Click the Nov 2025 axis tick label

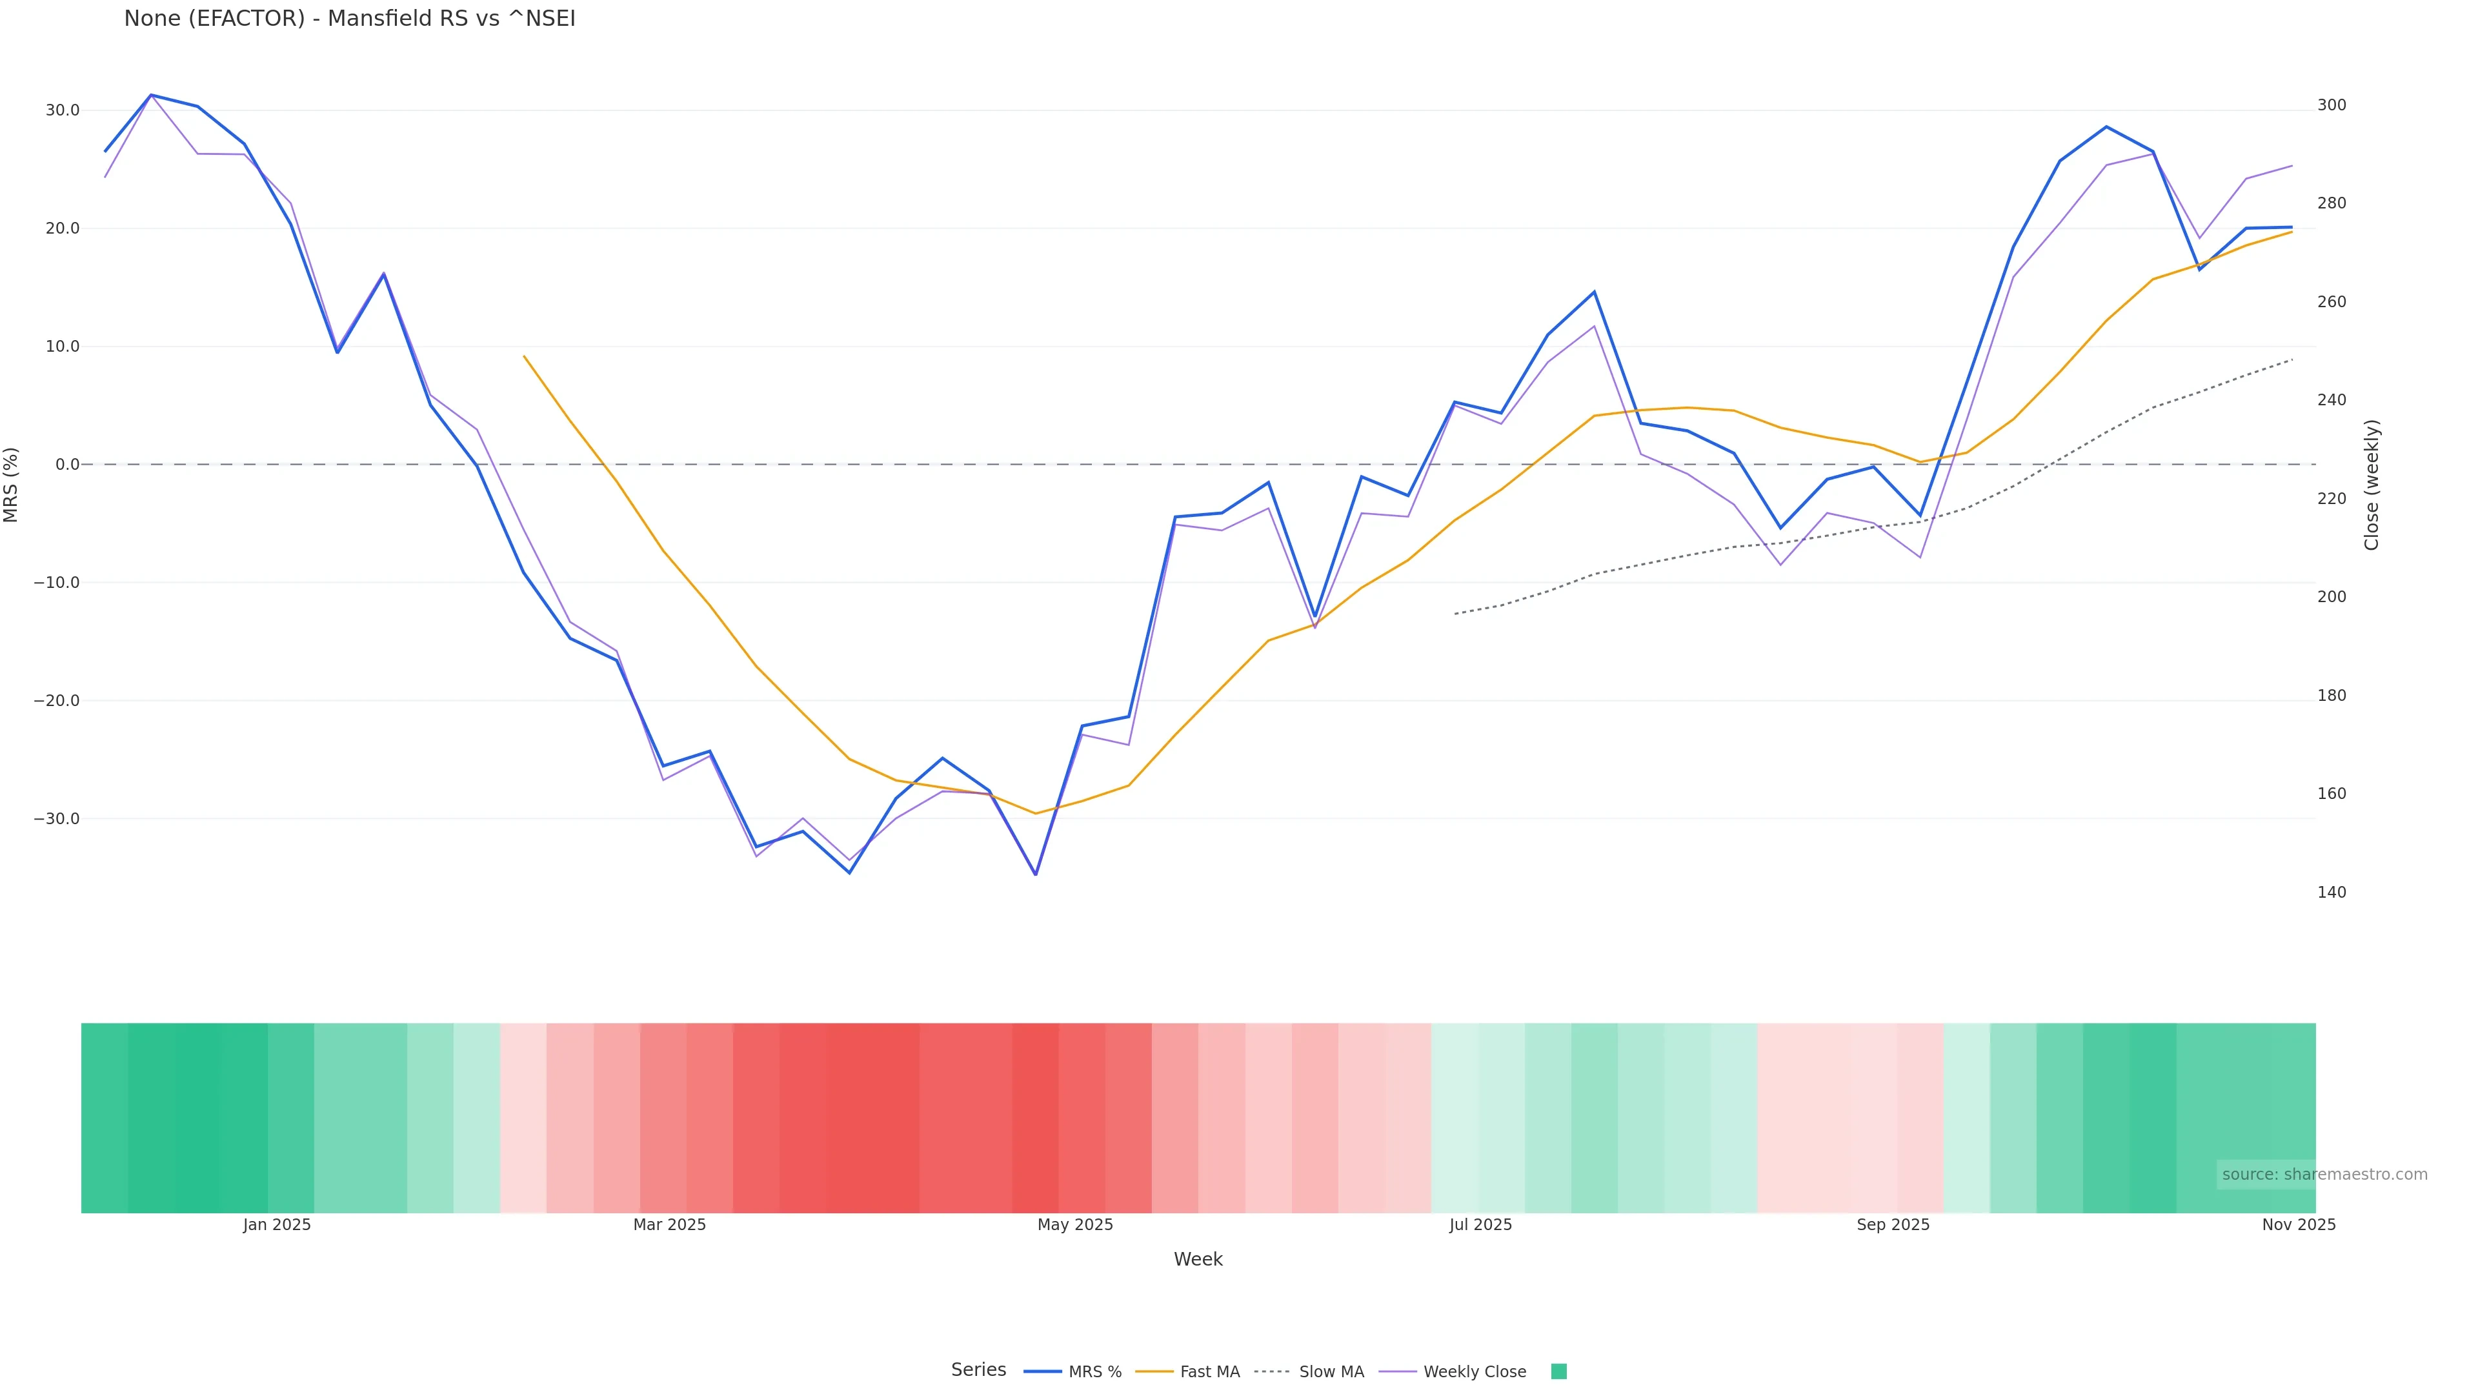[x=2298, y=1225]
